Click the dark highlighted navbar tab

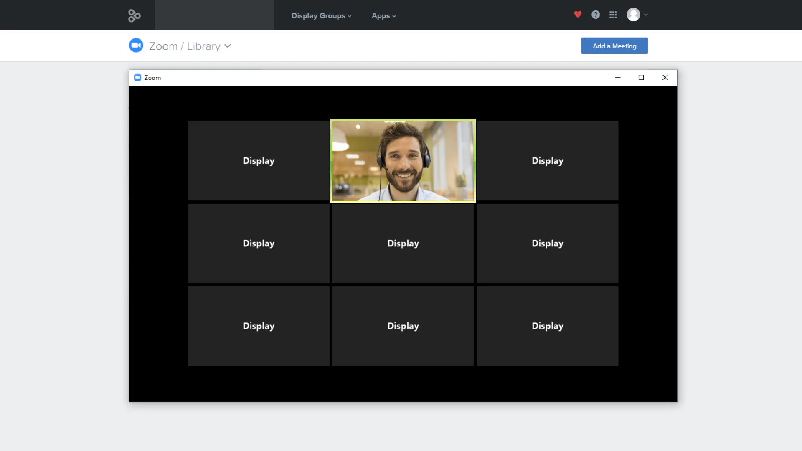tap(214, 15)
